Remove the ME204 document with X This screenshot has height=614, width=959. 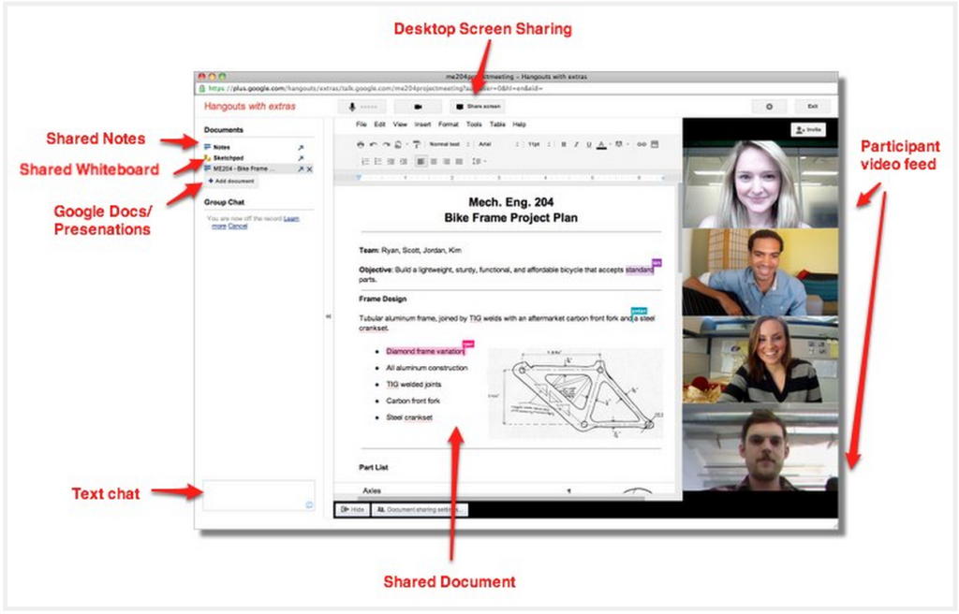[309, 168]
